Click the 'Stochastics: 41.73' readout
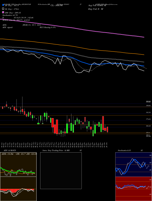Image resolution: width=152 pixels, height=201 pixels. [10, 15]
